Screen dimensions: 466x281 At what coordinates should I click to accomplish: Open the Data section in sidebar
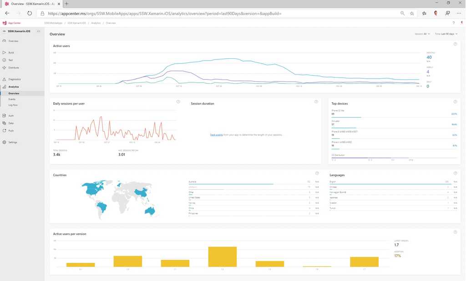[11, 123]
